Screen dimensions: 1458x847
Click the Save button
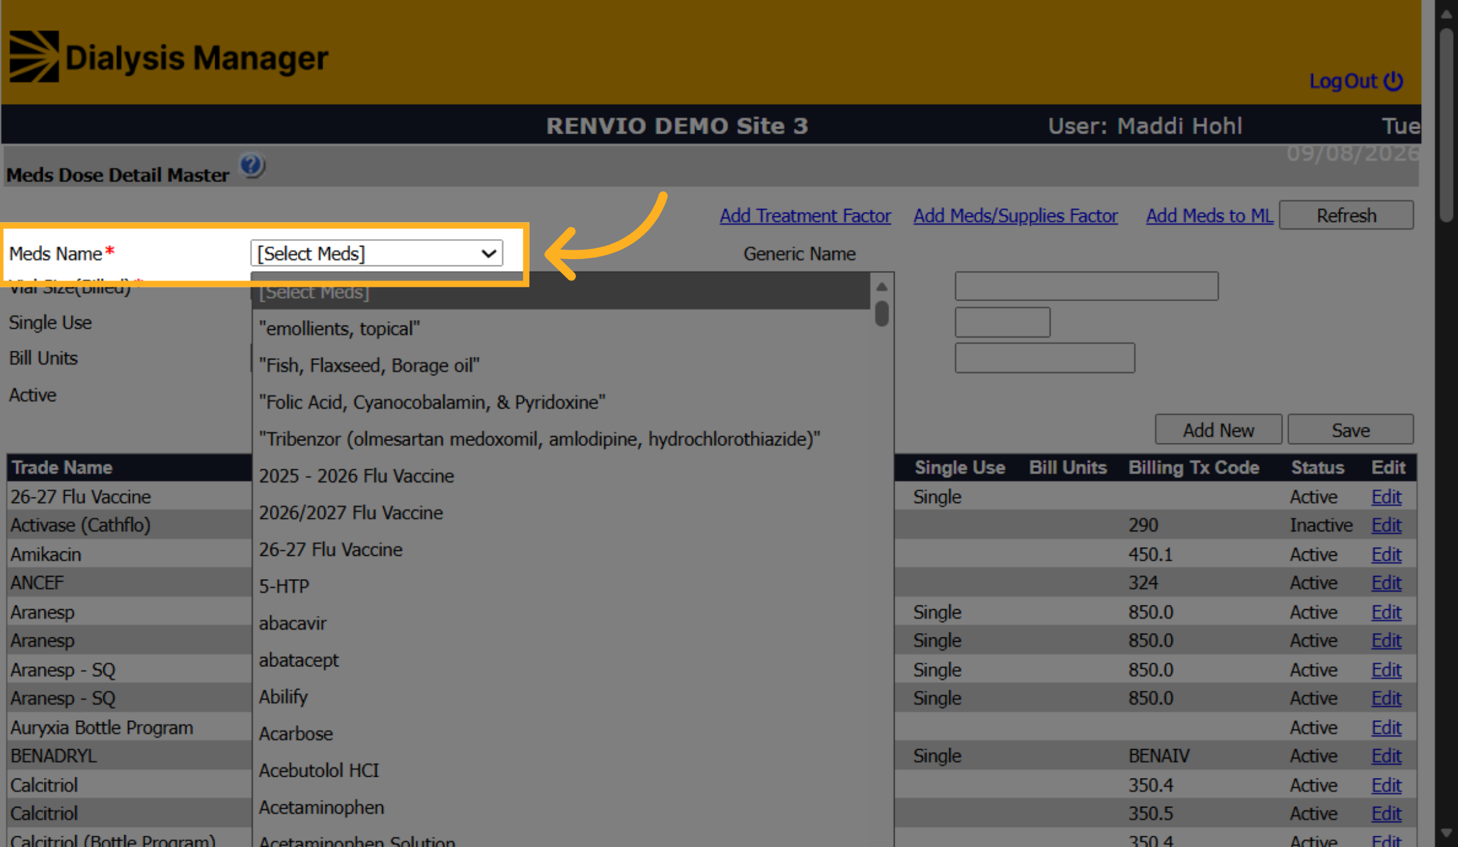pos(1351,430)
